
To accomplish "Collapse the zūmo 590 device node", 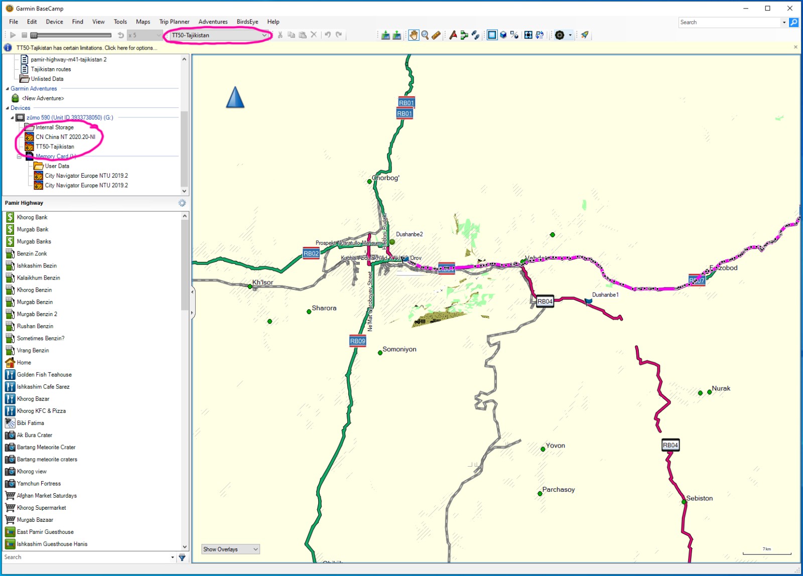I will point(12,118).
